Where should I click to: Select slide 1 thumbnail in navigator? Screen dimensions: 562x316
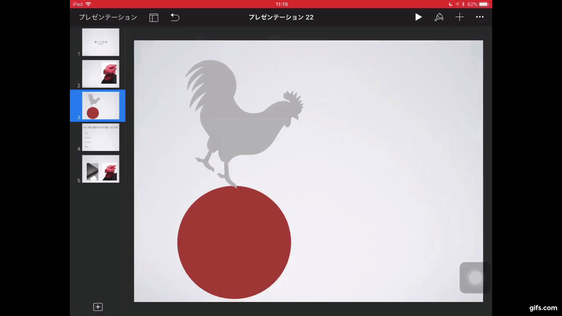100,42
